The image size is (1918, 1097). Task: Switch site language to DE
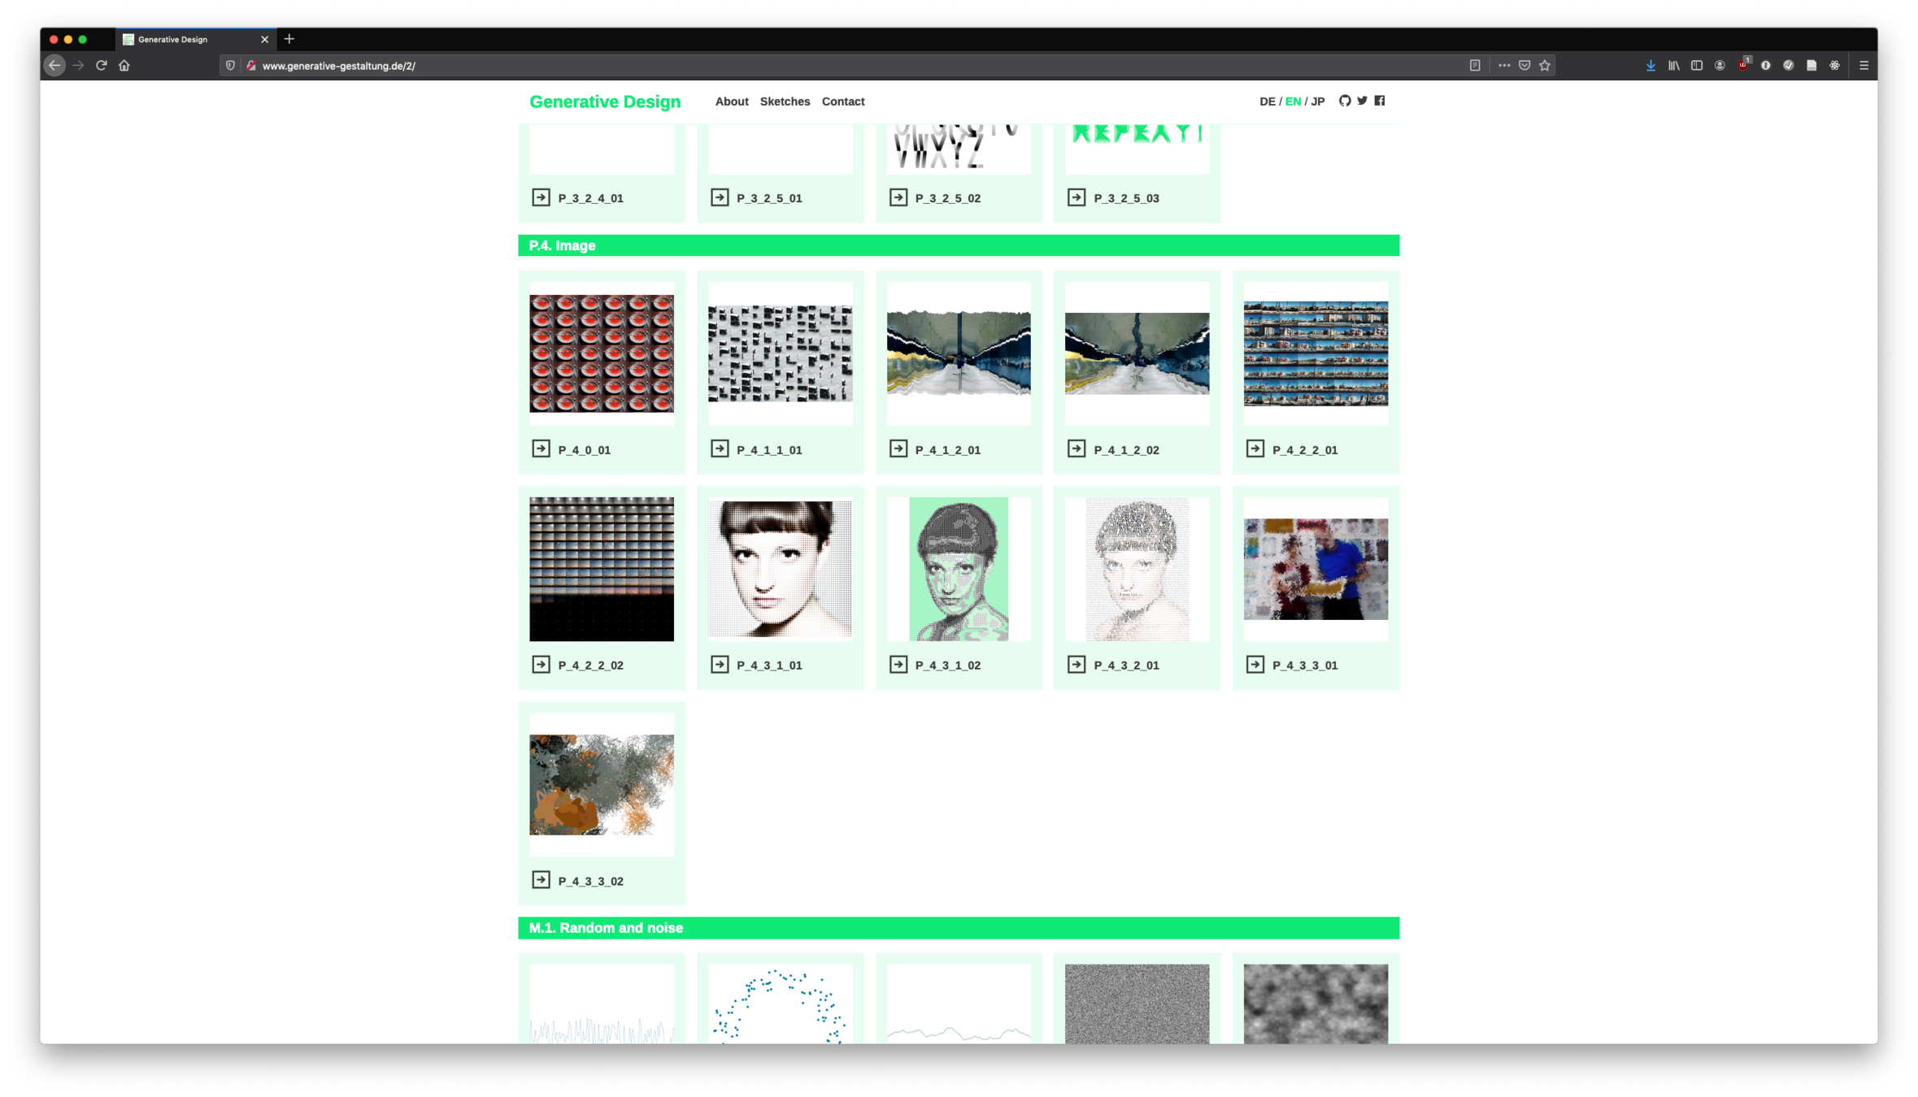1267,102
